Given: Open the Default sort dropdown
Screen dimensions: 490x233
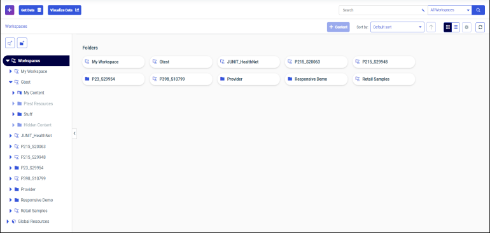Looking at the screenshot, I should 397,27.
